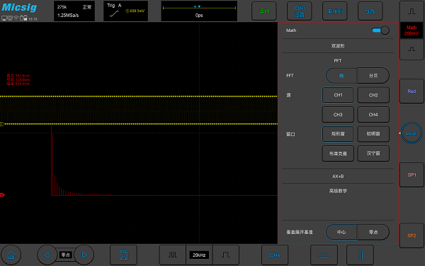The height and width of the screenshot is (266, 425).
Task: Select the 布莱克曼 window option
Action: click(x=338, y=154)
